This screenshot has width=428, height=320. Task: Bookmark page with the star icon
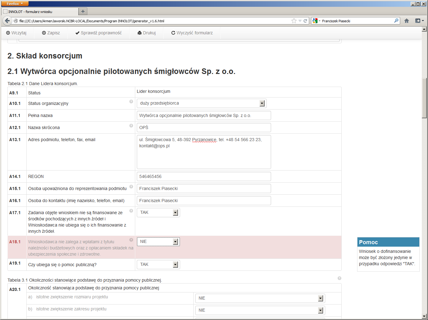point(294,21)
